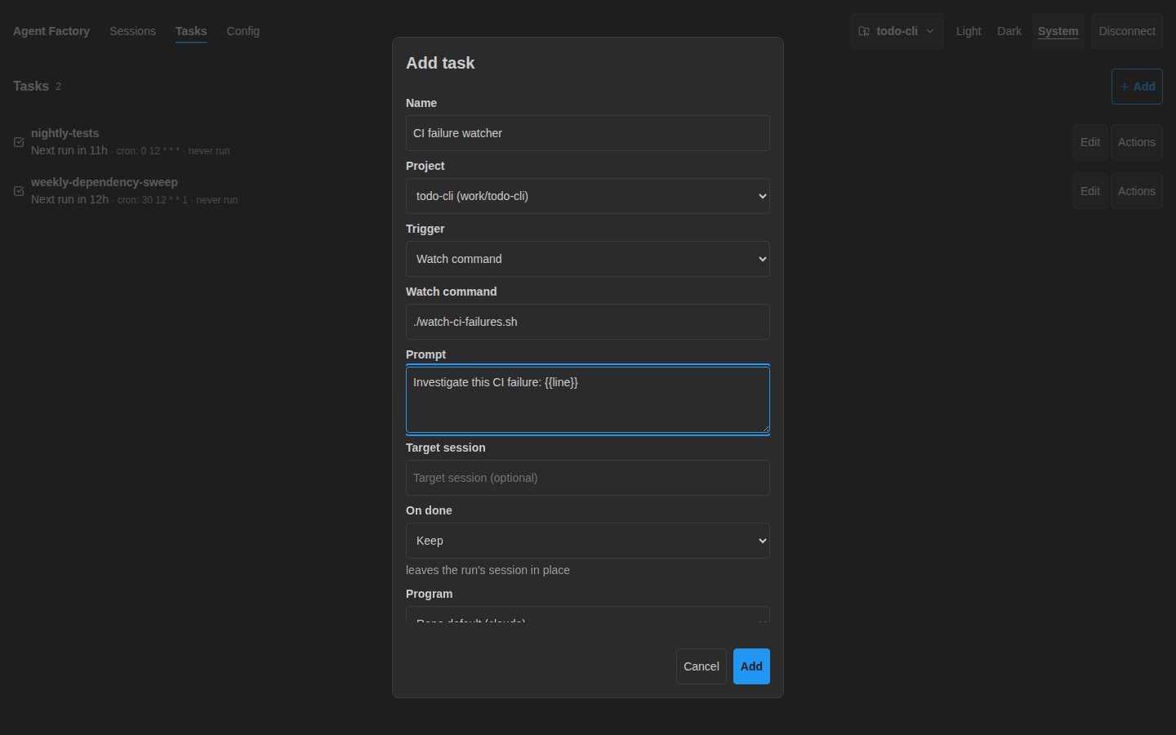The image size is (1176, 735).
Task: Click the nightly-tests task name
Action: [x=65, y=133]
